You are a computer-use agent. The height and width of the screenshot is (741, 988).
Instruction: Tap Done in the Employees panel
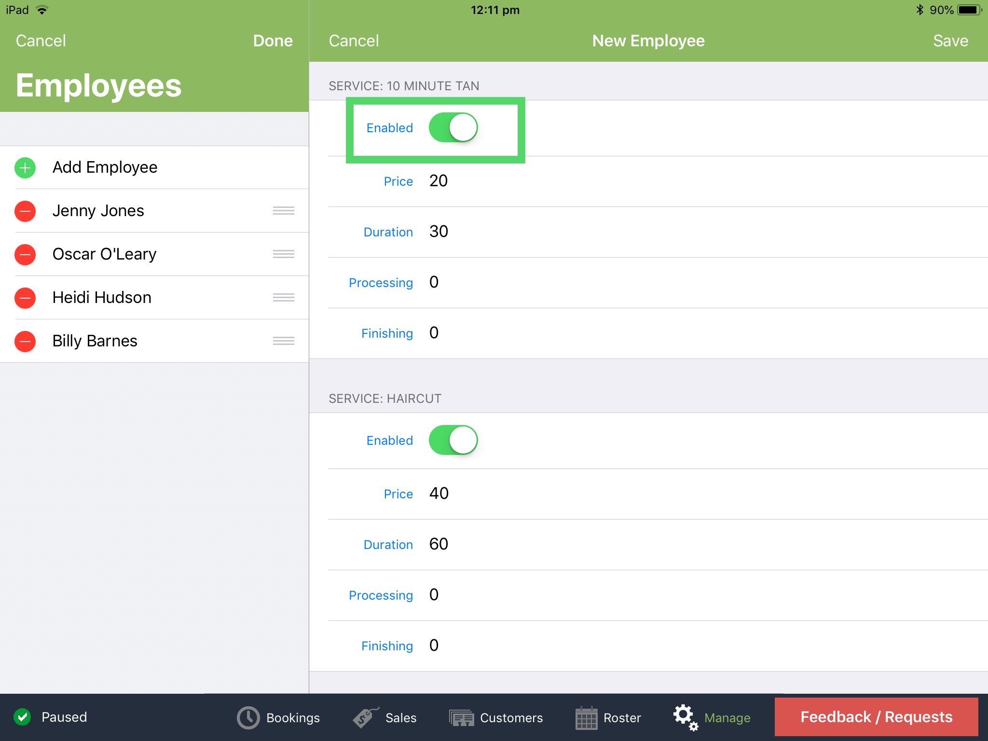[x=273, y=41]
